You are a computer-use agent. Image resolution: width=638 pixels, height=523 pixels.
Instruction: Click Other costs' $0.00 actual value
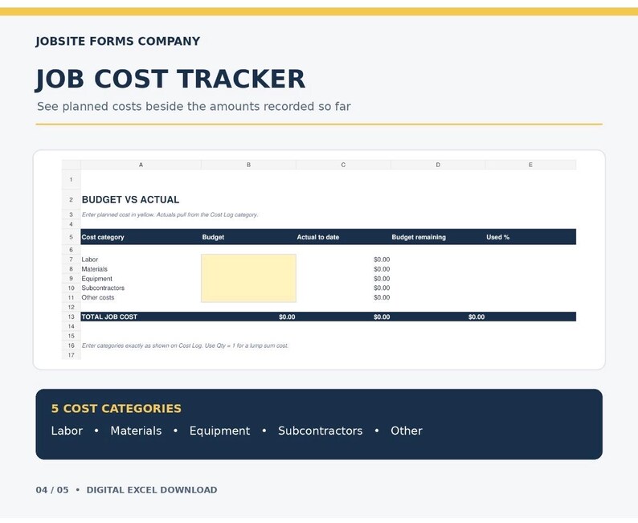[382, 298]
